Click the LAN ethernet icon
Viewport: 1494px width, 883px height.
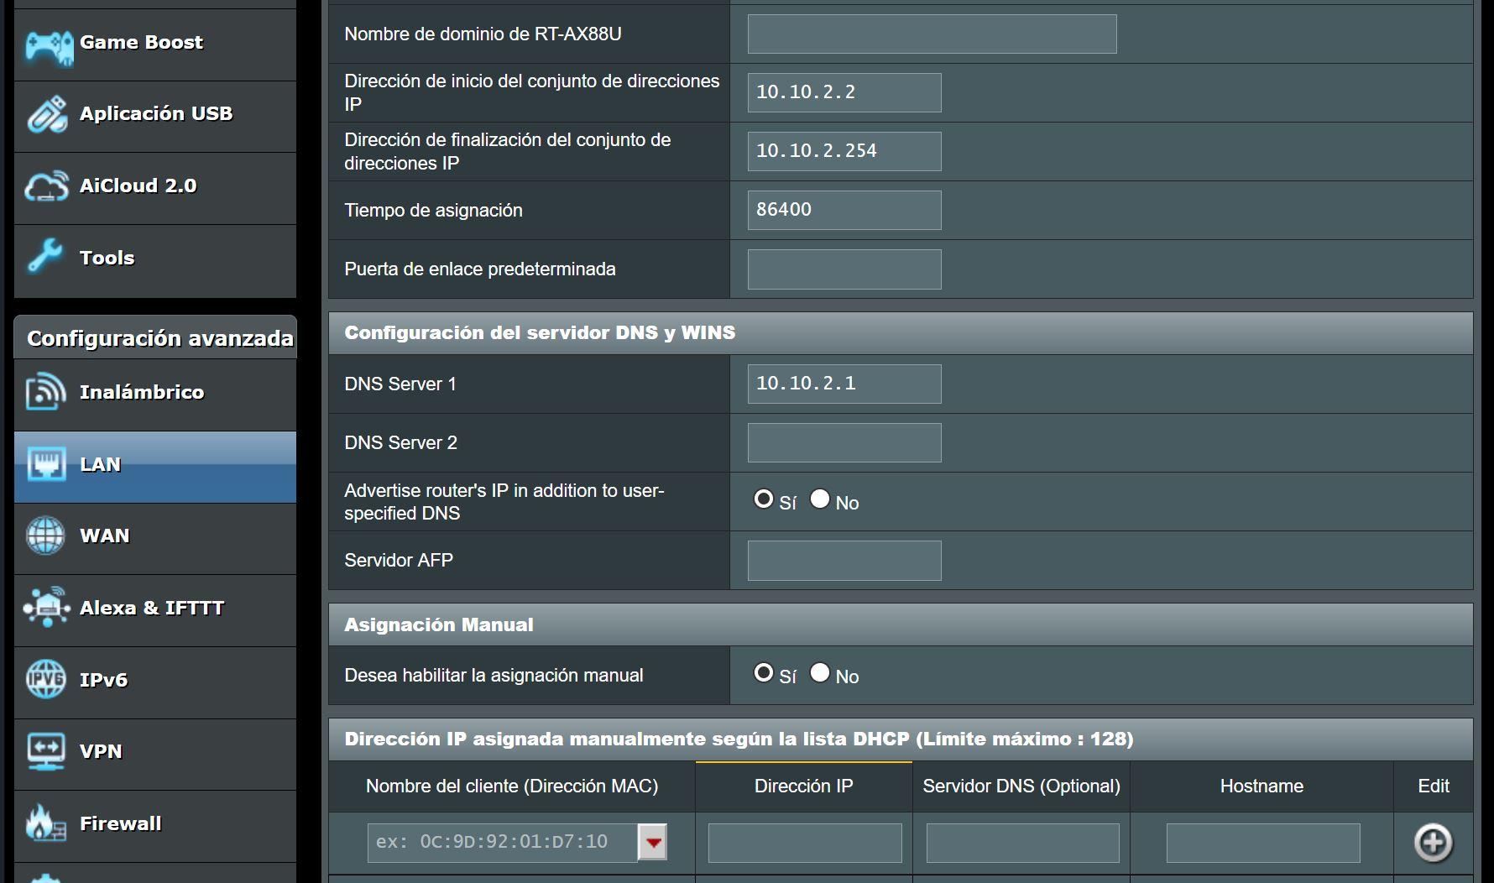point(46,463)
